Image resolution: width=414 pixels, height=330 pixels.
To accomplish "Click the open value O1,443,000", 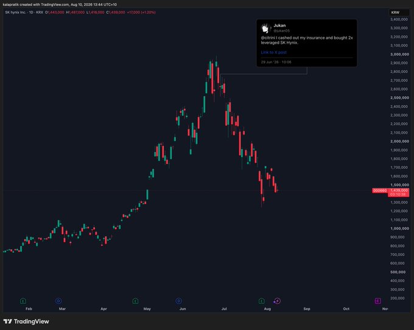I will click(x=55, y=12).
